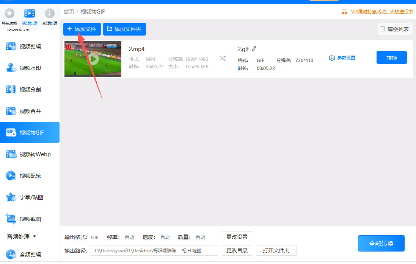Click the 添加文件夹 button

[x=124, y=29]
